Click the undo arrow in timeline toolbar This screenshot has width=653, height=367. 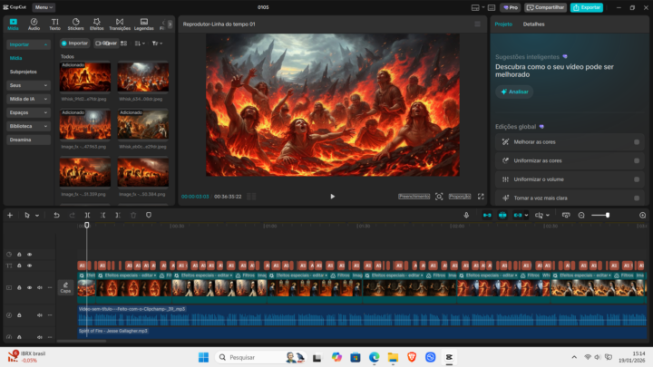point(56,215)
